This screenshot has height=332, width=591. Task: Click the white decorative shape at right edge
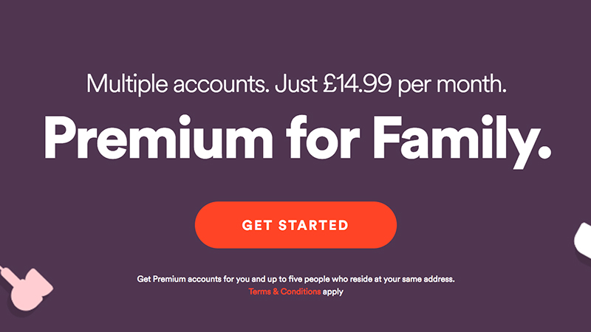click(x=582, y=241)
